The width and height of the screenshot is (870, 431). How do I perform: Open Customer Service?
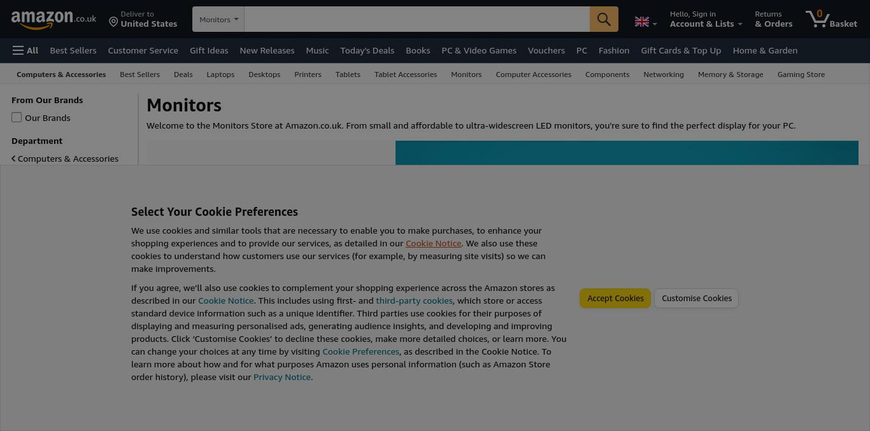point(143,50)
